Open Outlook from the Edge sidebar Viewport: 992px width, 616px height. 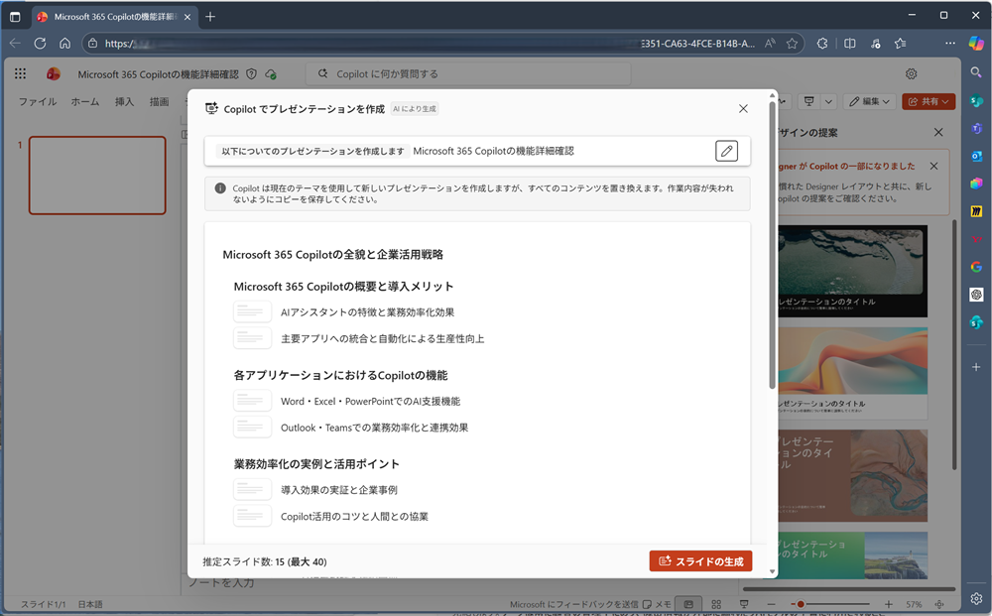[976, 156]
